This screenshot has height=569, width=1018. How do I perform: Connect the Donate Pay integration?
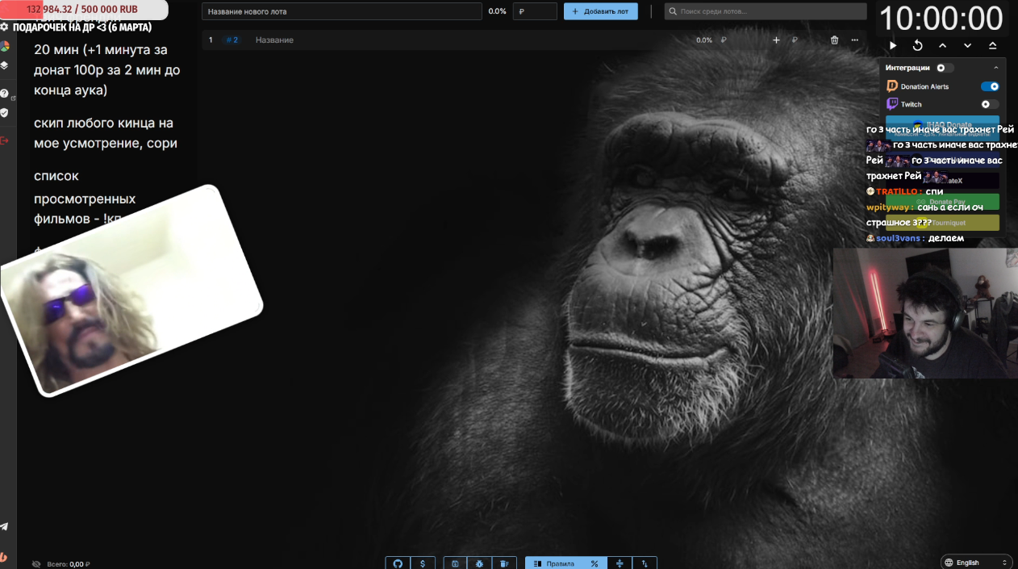942,202
